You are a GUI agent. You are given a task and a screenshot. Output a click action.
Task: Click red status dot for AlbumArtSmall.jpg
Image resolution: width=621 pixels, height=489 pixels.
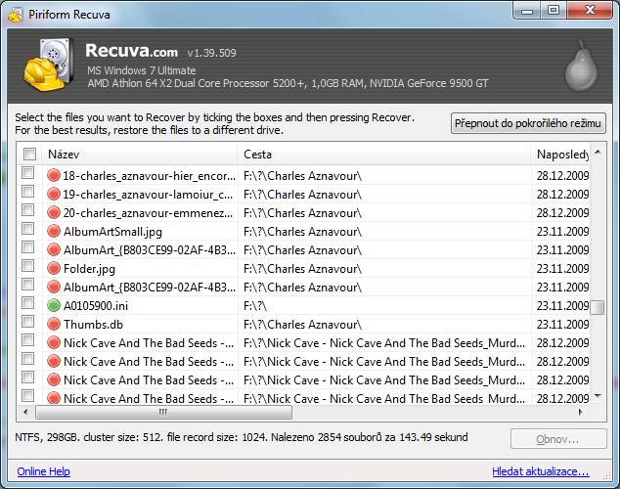(x=54, y=231)
